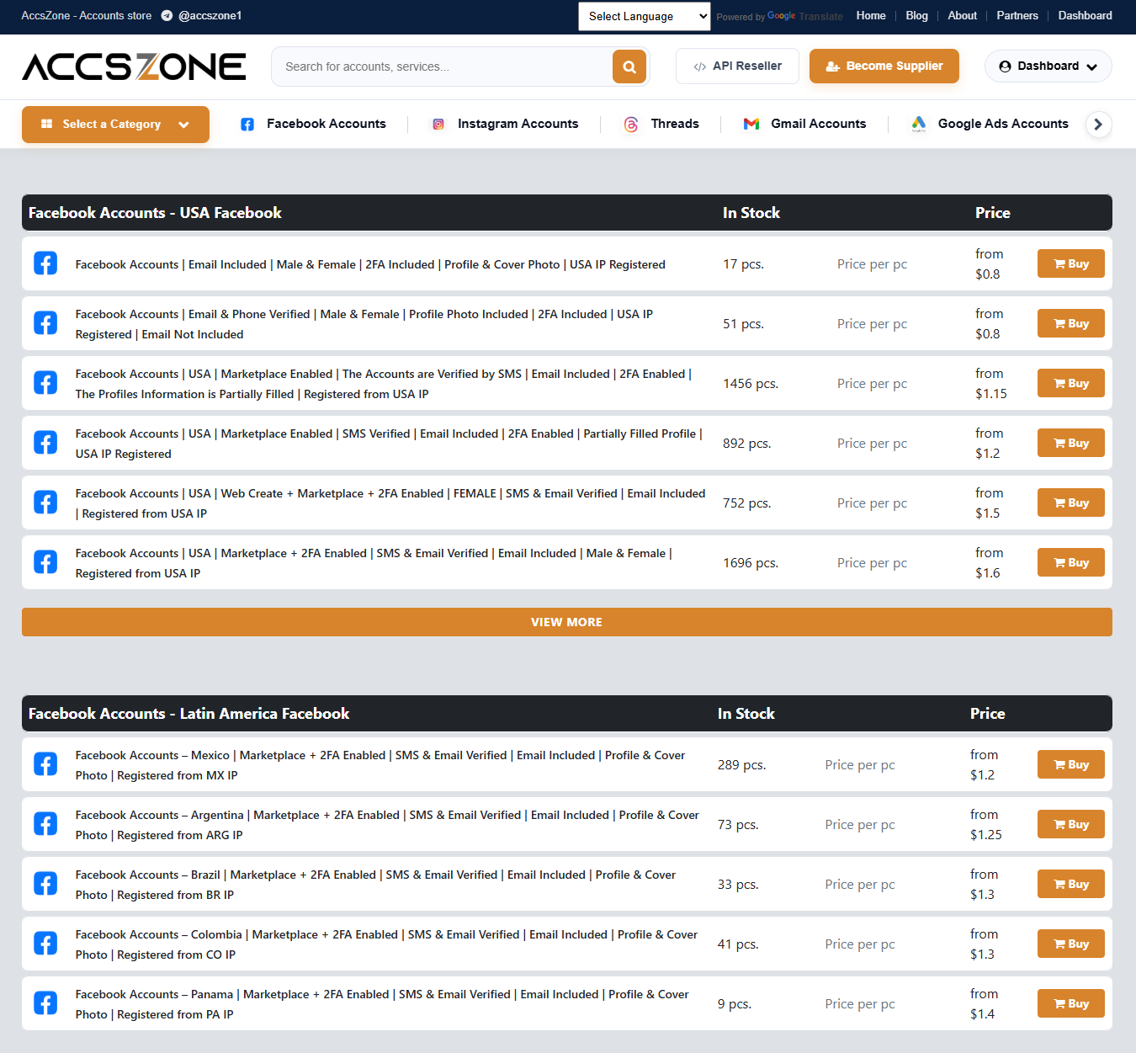Select Google Ads Accounts category tab
The width and height of the screenshot is (1136, 1053).
pos(990,125)
